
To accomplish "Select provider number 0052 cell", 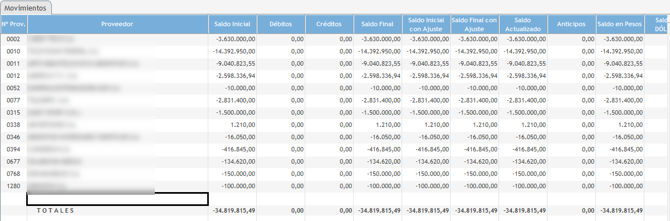I will point(13,88).
